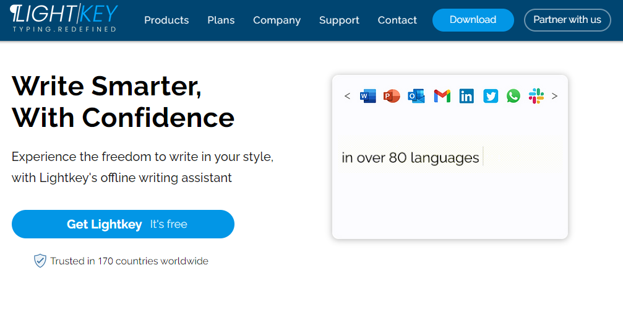Go to the Support menu
623x330 pixels.
(x=339, y=20)
